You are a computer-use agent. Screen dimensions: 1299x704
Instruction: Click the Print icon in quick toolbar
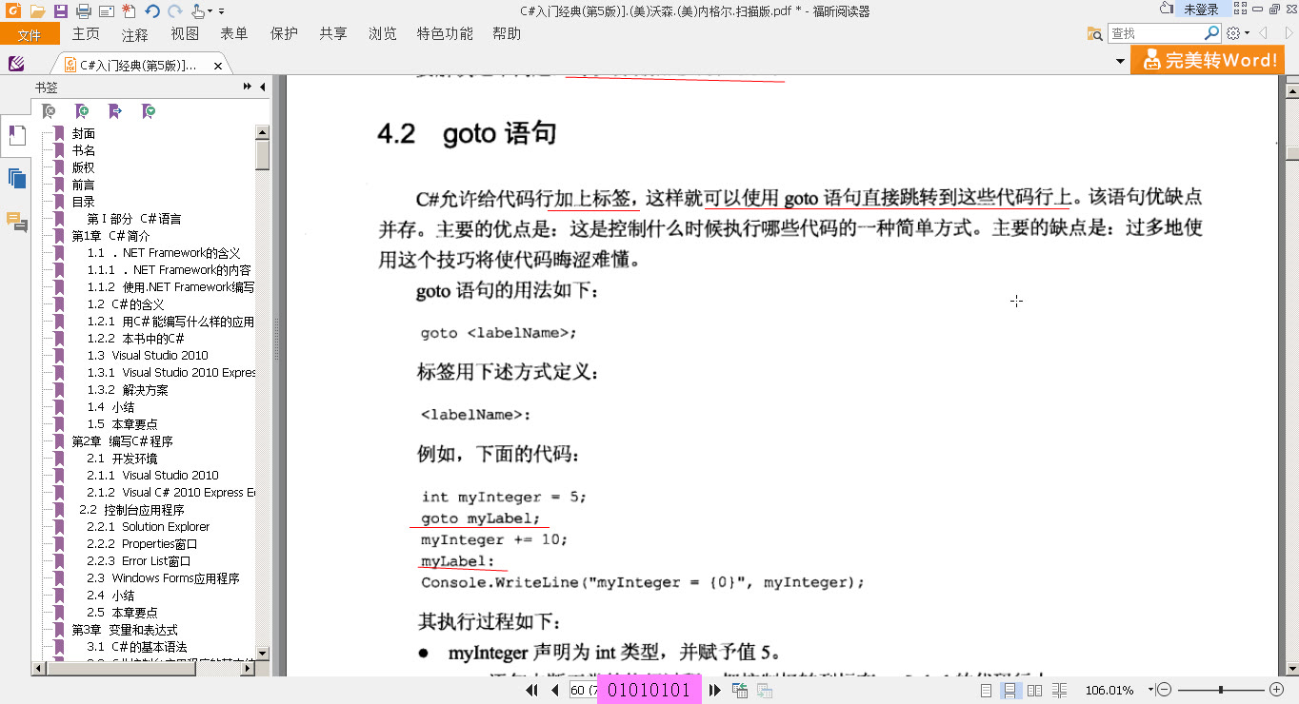coord(83,11)
